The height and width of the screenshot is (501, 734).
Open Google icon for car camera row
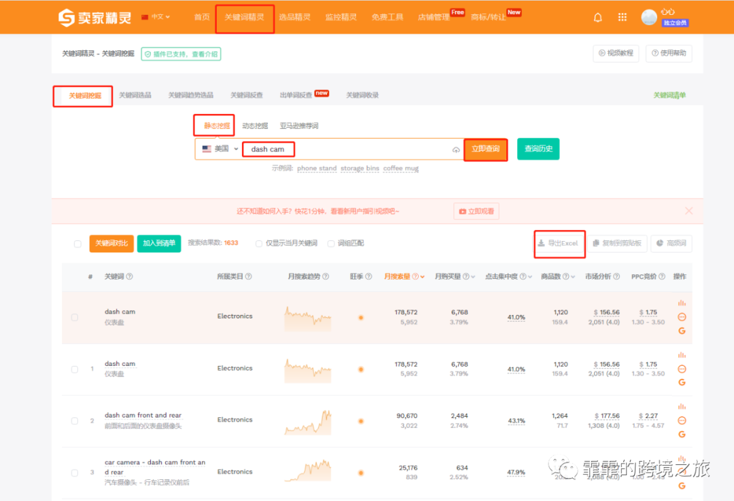(682, 486)
